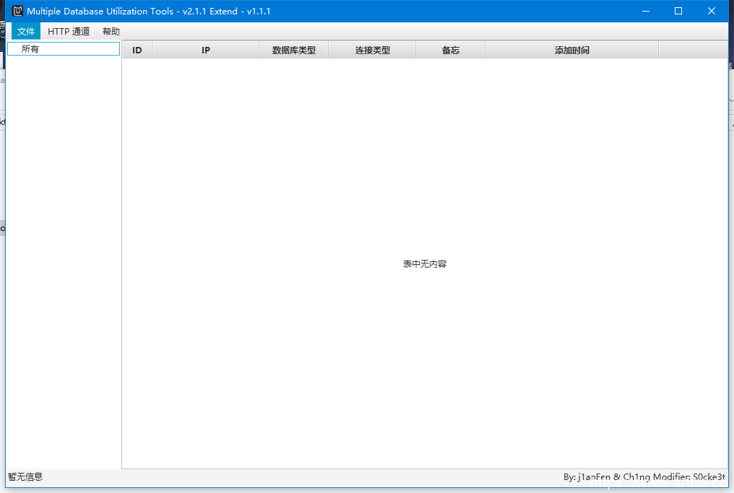Click the 连接类型 column header
The image size is (734, 493).
pos(372,51)
